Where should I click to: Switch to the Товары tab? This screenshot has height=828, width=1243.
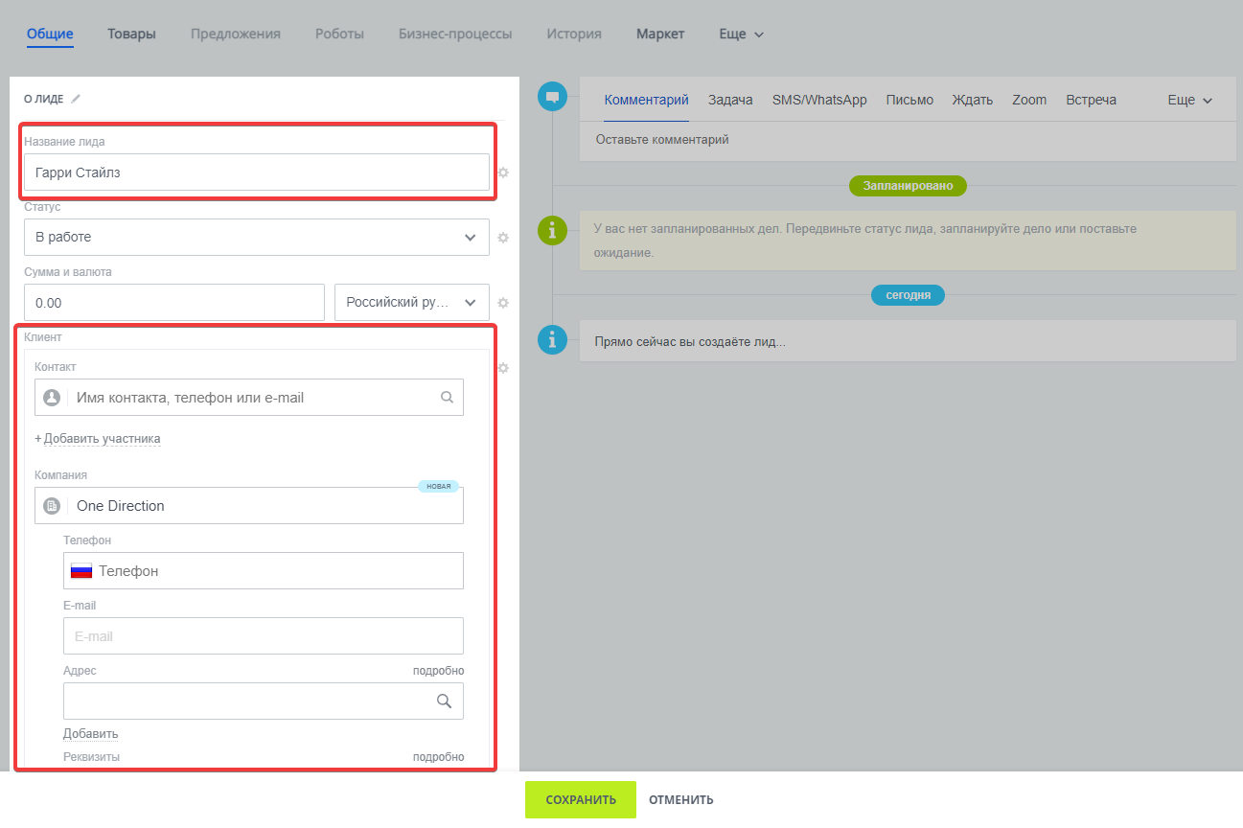click(x=131, y=34)
